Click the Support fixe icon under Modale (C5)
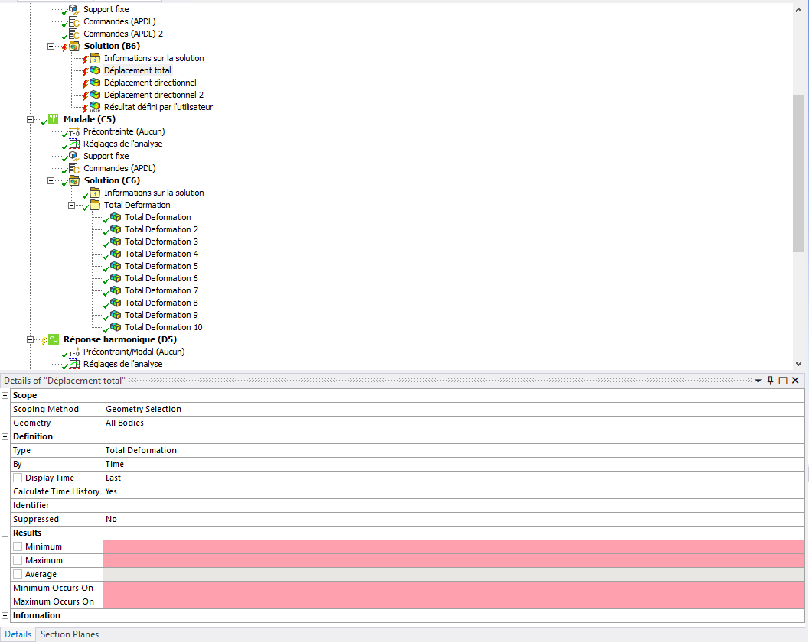The image size is (809, 642). point(73,156)
